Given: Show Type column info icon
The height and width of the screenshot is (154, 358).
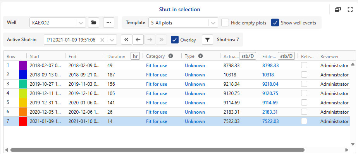Looking at the screenshot, I should click(x=200, y=56).
